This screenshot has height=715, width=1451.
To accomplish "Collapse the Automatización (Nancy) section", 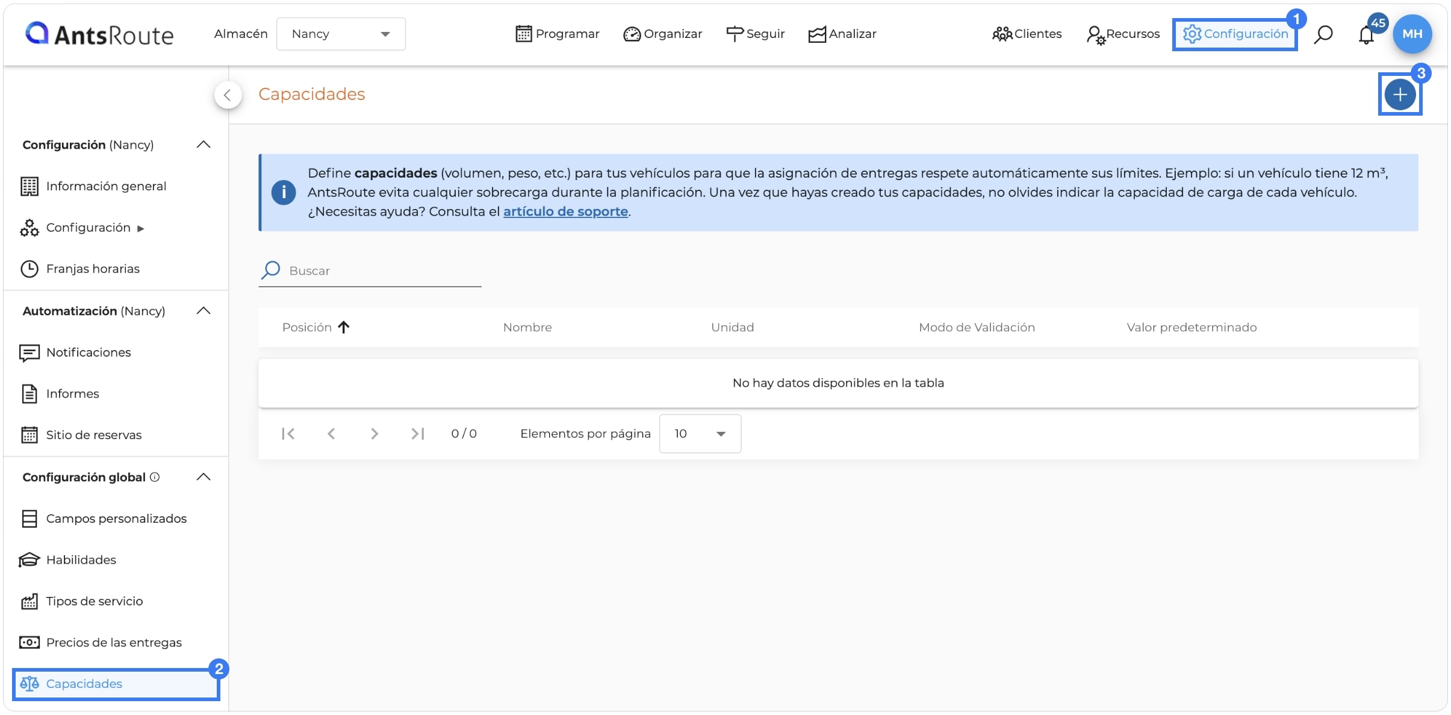I will [204, 311].
